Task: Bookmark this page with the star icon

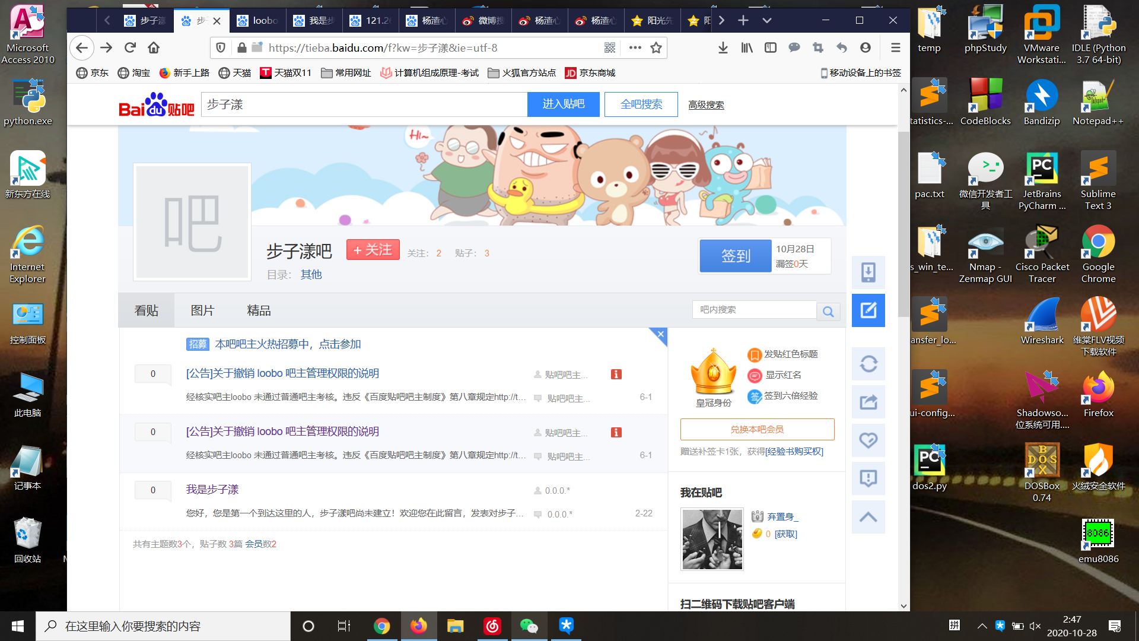Action: 656,47
